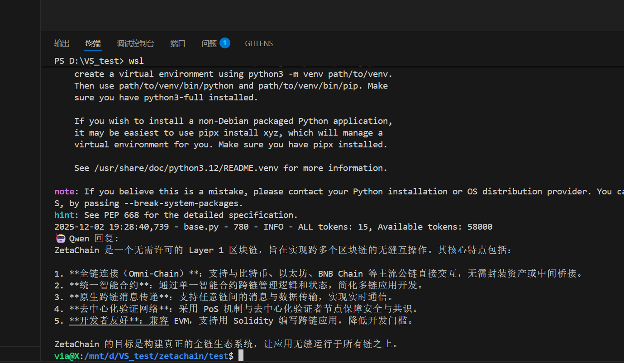The height and width of the screenshot is (363, 624).
Task: Switch to the GITLENS tab
Action: (259, 43)
